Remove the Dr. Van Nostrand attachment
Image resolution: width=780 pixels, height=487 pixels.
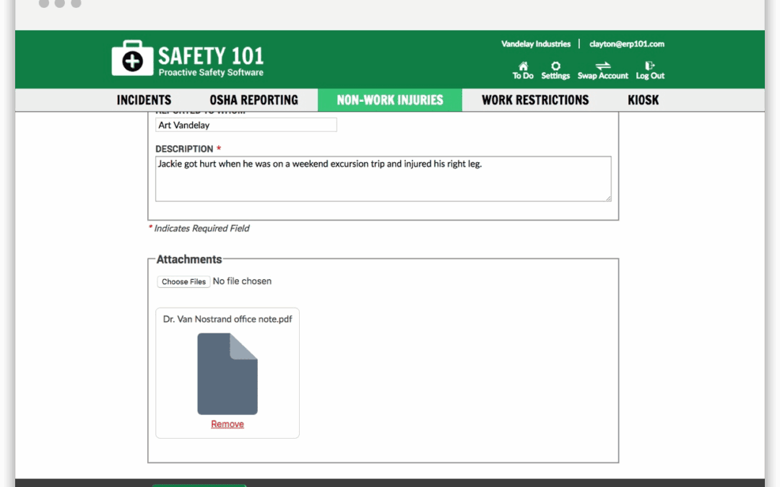click(227, 424)
